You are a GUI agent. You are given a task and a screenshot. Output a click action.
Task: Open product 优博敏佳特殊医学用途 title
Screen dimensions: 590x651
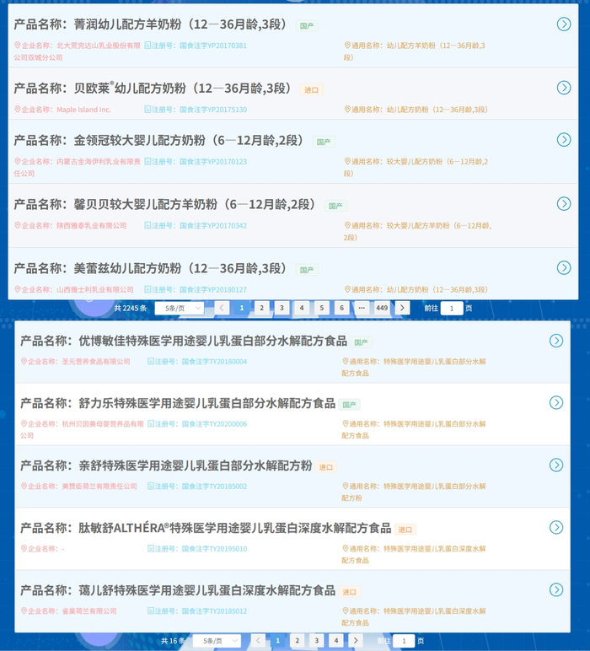pos(184,341)
